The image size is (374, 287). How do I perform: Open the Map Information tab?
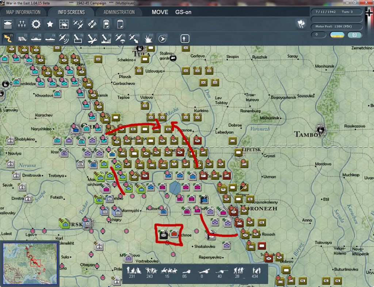tap(23, 12)
